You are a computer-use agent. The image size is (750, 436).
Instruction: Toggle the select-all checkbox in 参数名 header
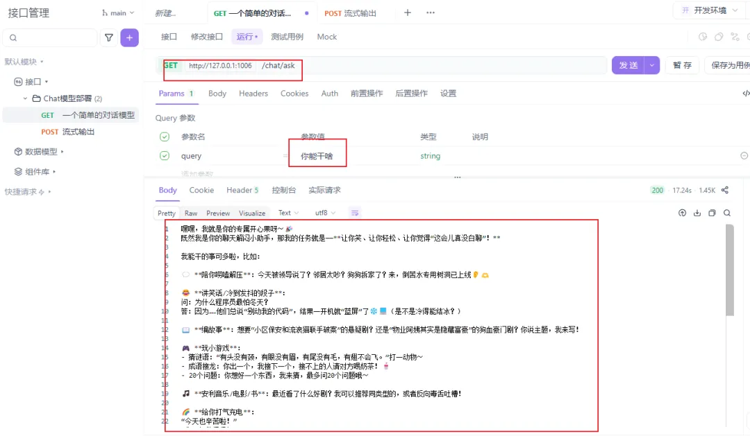pos(165,137)
